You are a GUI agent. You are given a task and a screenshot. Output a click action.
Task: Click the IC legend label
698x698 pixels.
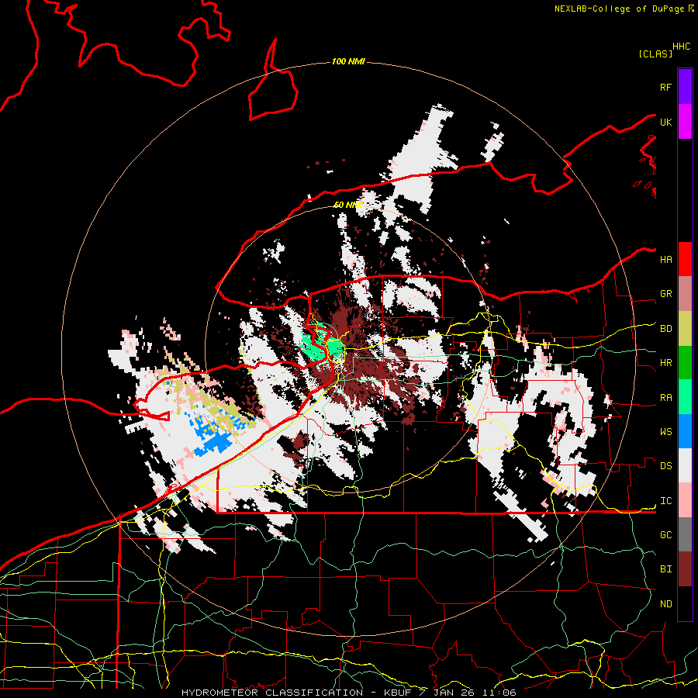coord(665,501)
